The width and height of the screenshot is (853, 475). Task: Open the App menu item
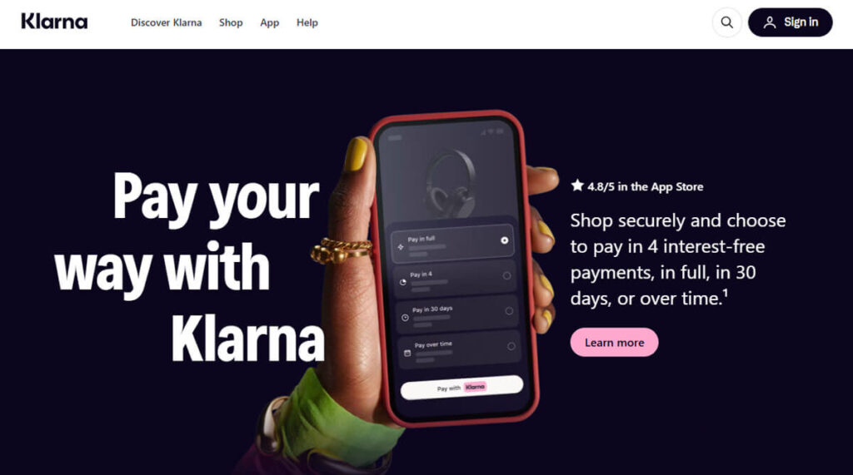(x=269, y=22)
